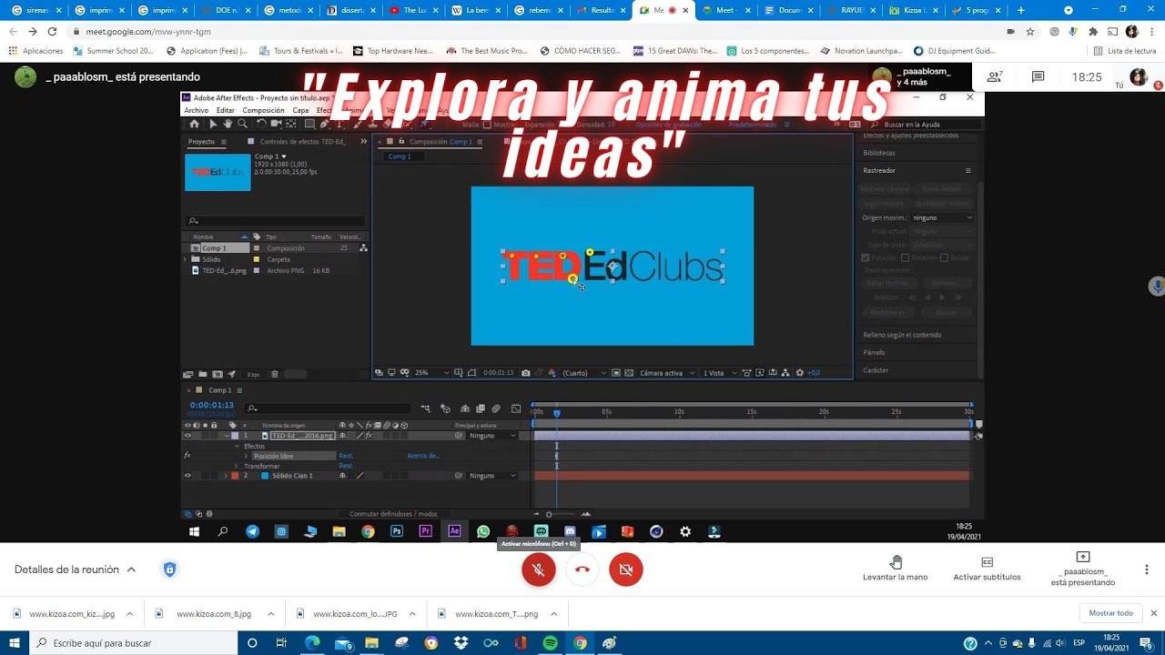This screenshot has height=655, width=1165.
Task: Switch to the Comp 1 timeline tab
Action: 219,390
